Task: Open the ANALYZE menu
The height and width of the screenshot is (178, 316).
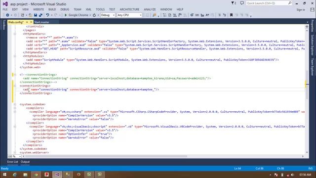Action: 150,9
